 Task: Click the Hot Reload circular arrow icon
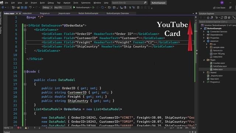103,7
